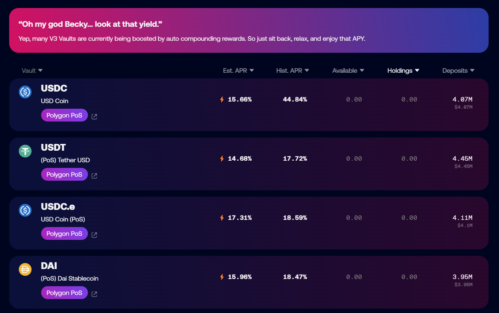Click Polygon PoS badge in USDC row

(64, 116)
